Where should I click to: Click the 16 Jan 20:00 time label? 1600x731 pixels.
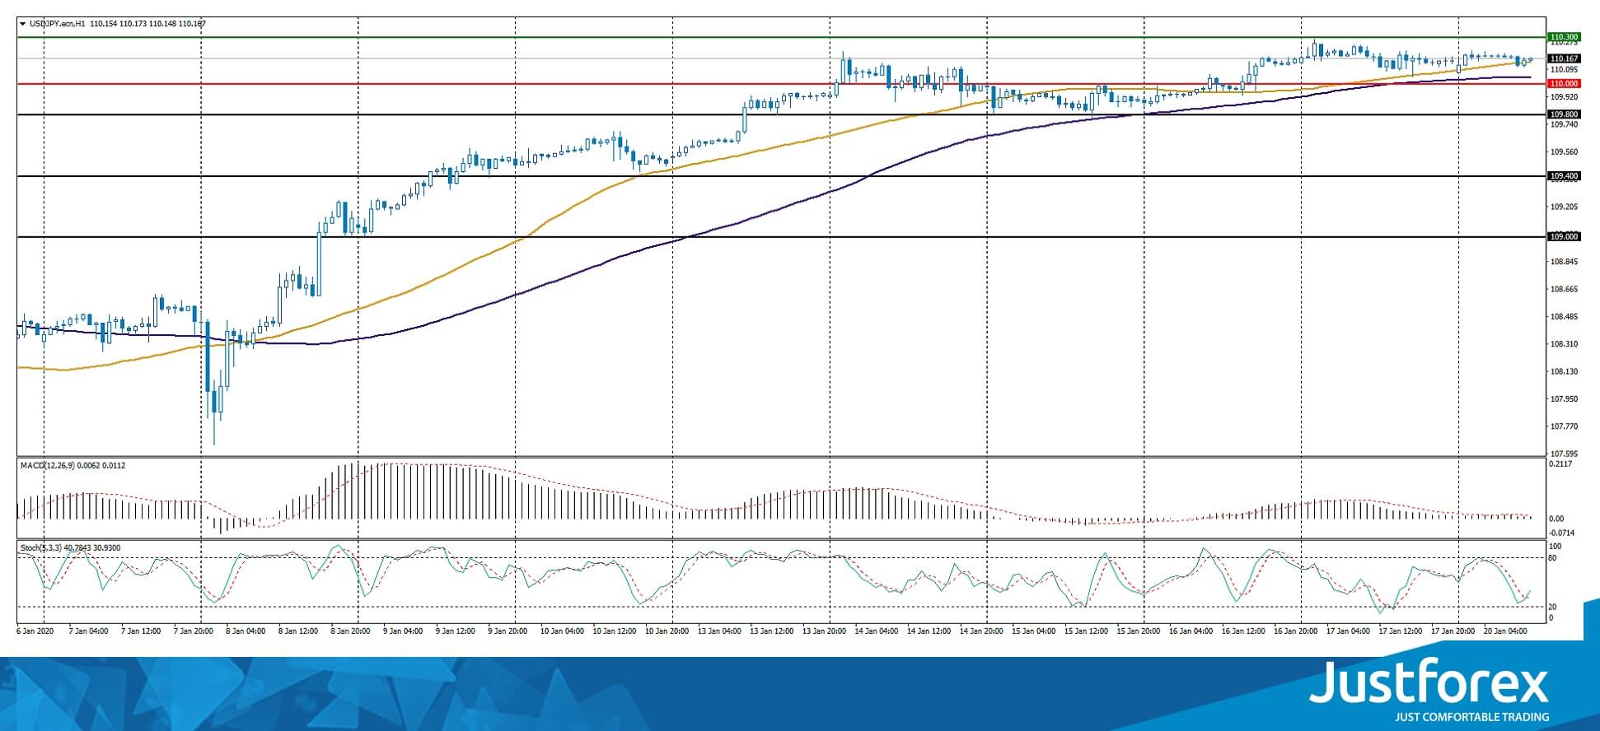coord(1296,631)
